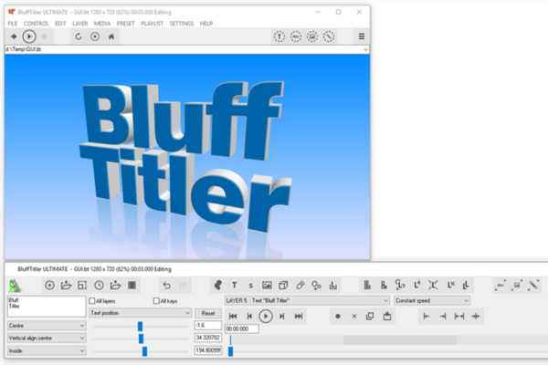
Task: Click the circled X stop icon in the main toolbar
Action: pyautogui.click(x=95, y=36)
